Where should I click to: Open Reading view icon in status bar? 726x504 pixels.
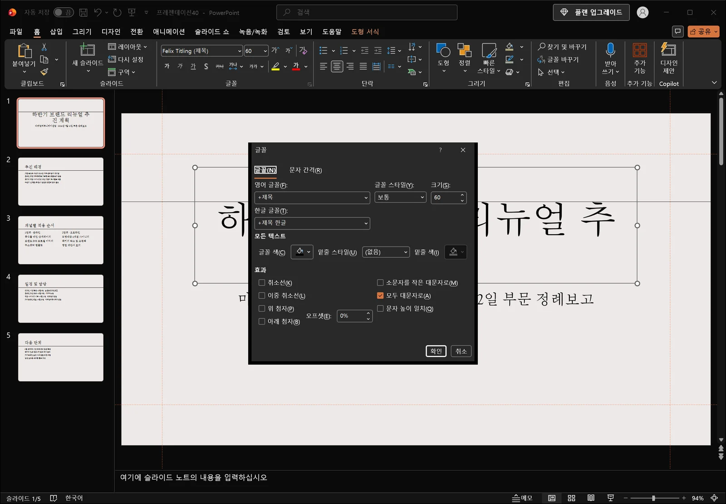point(591,498)
